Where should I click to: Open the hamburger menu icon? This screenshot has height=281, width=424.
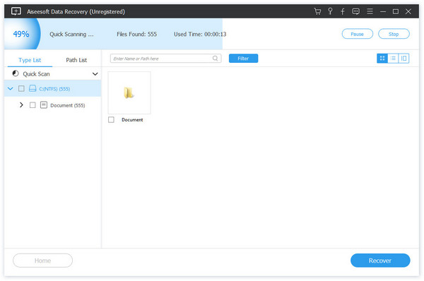(370, 11)
